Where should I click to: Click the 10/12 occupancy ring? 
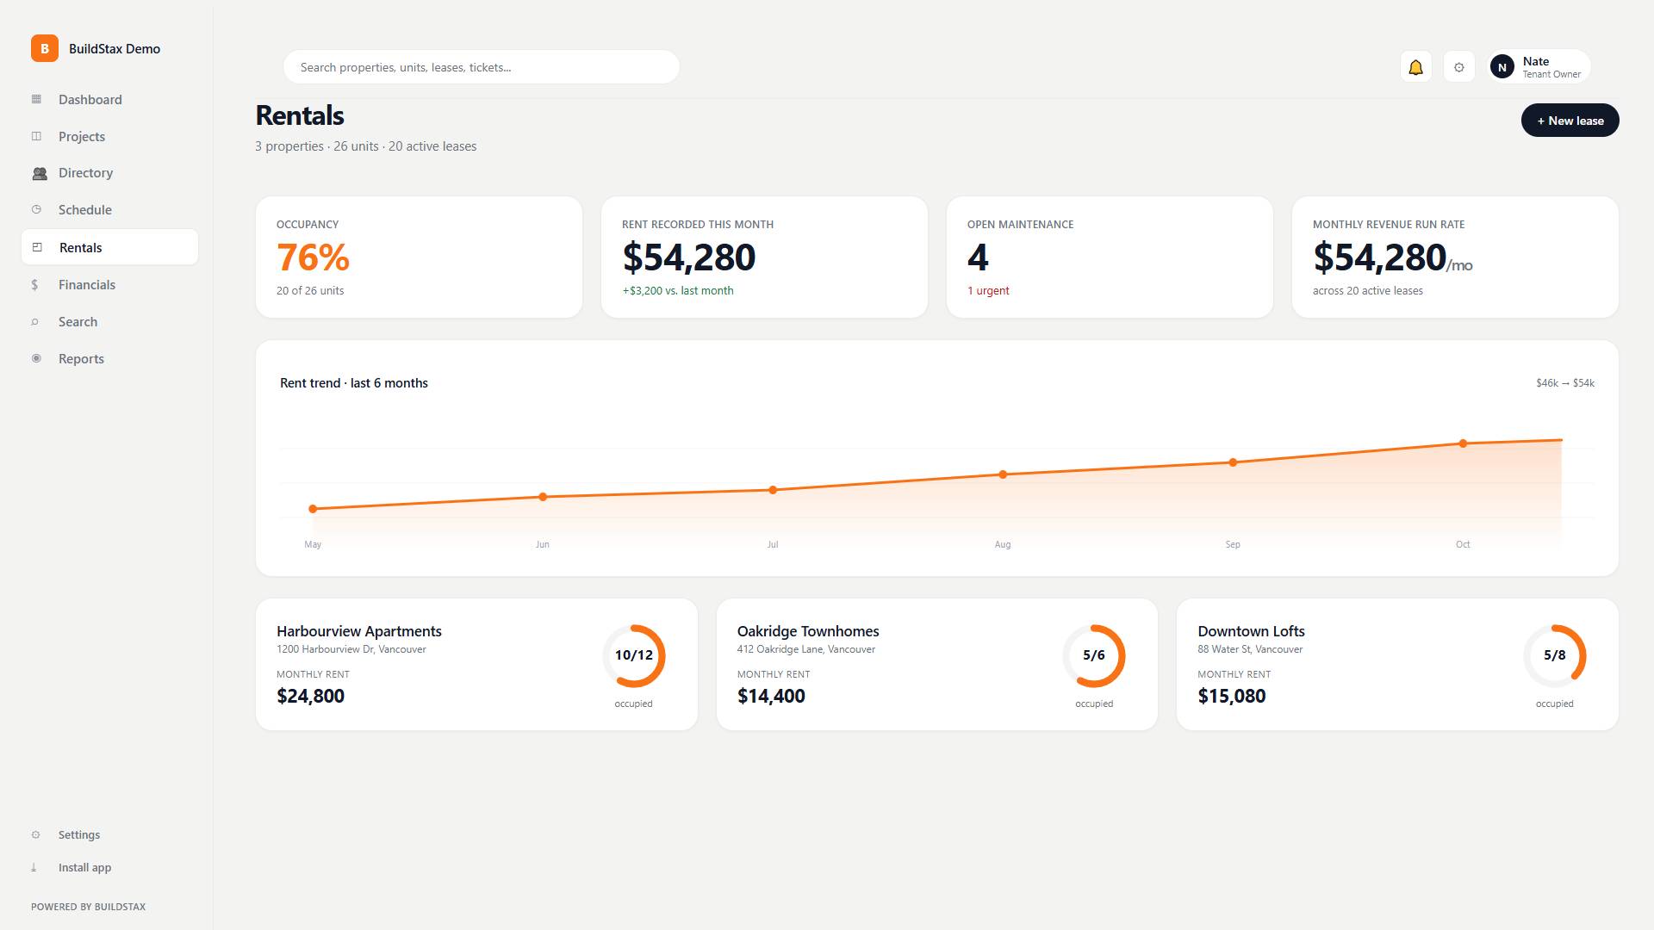coord(633,655)
